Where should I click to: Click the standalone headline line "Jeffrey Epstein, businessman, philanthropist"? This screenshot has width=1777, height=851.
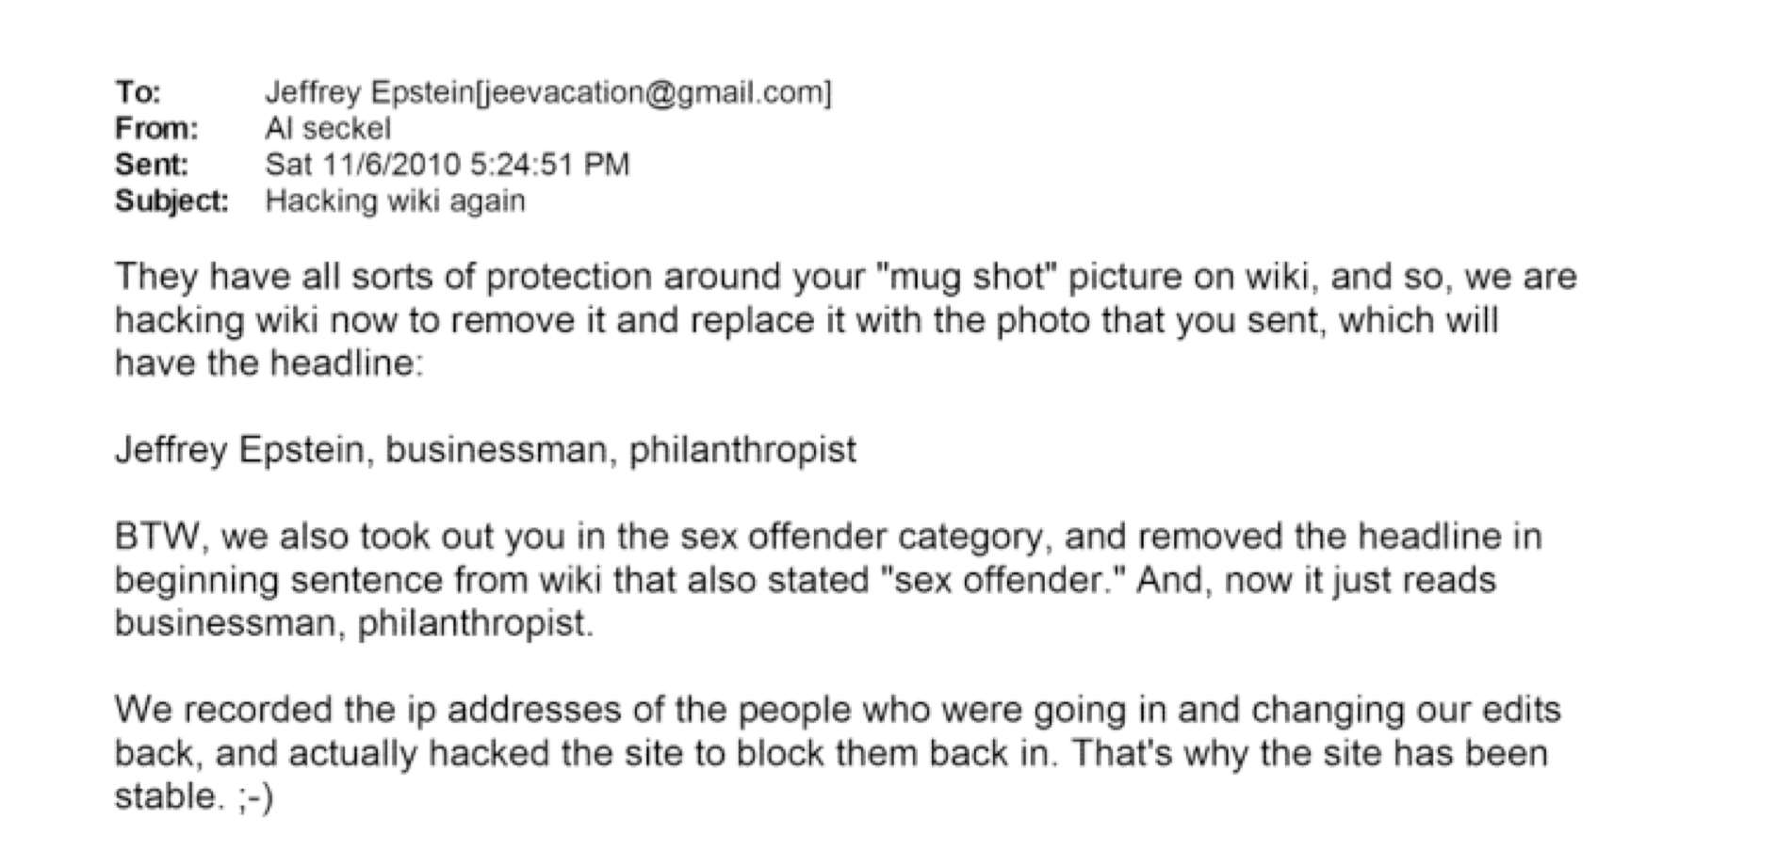pos(485,450)
